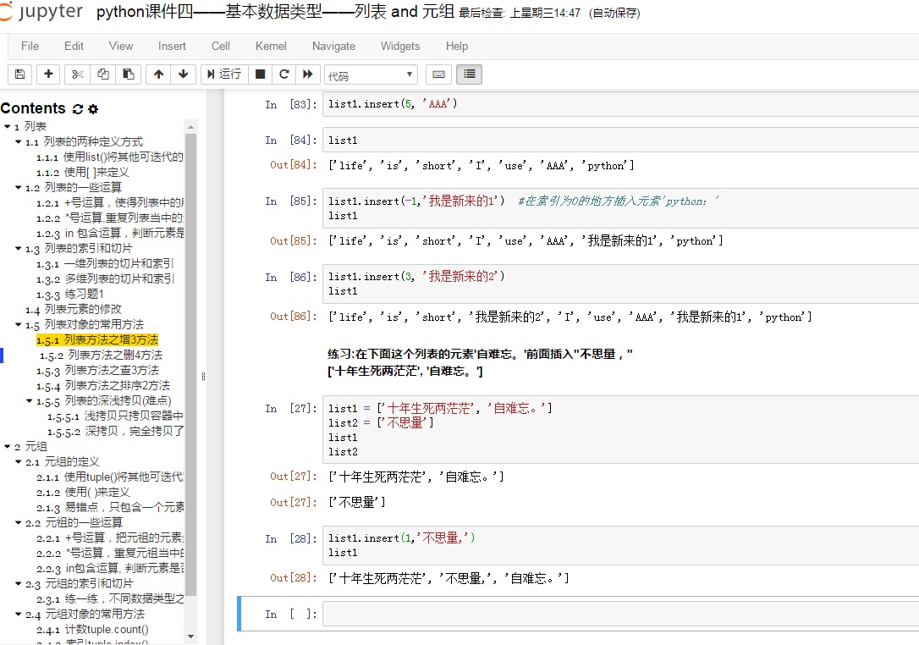Save notebook with the floppy disk icon
919x645 pixels.
coord(20,74)
